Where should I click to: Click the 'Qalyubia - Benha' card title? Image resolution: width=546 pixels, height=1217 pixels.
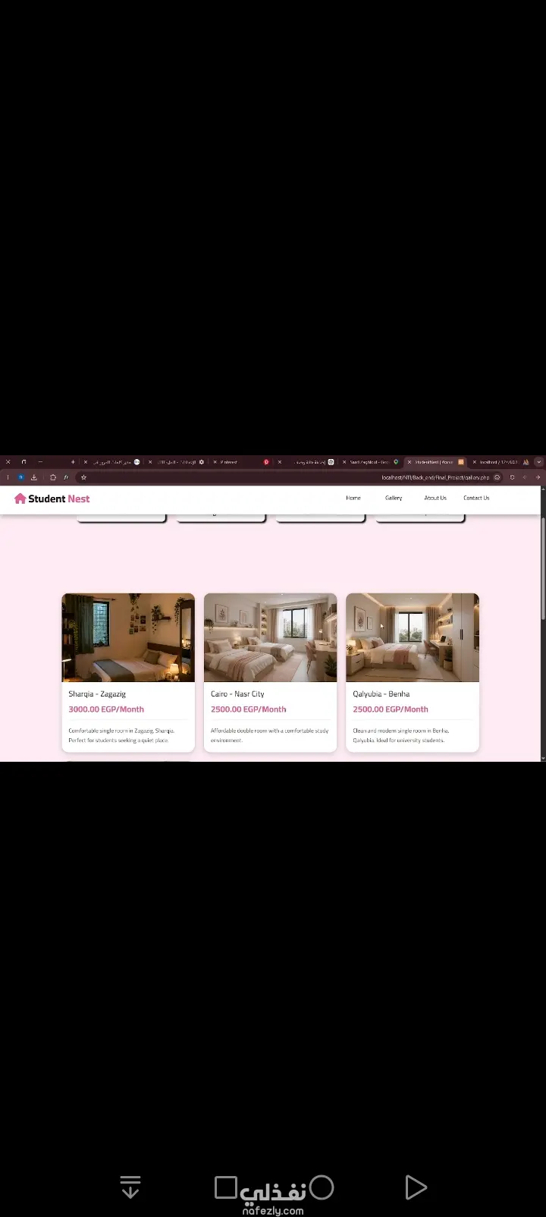tap(381, 694)
